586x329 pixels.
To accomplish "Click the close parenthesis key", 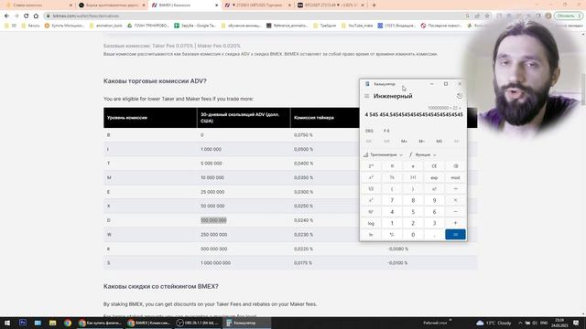I will coord(413,189).
